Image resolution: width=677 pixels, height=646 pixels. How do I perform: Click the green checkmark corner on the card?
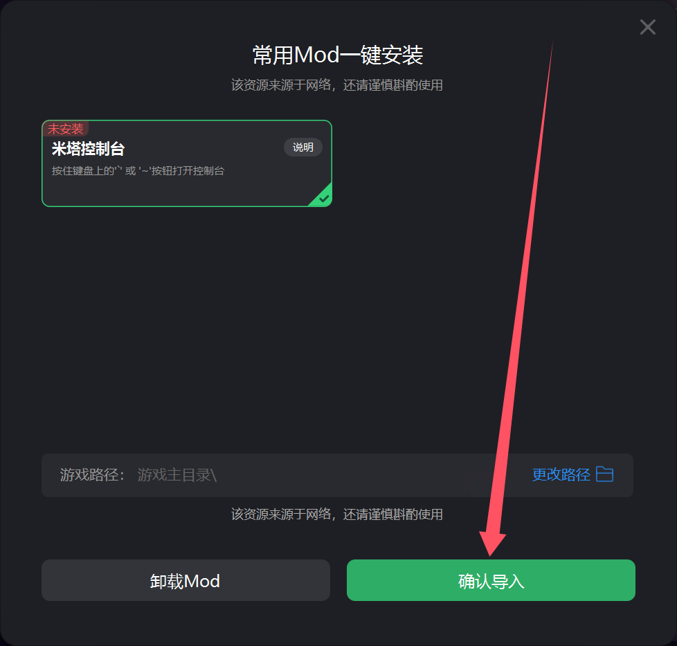tap(323, 197)
